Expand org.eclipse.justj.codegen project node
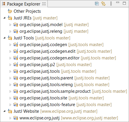Screen dimensions: 129x122 coord(10,45)
